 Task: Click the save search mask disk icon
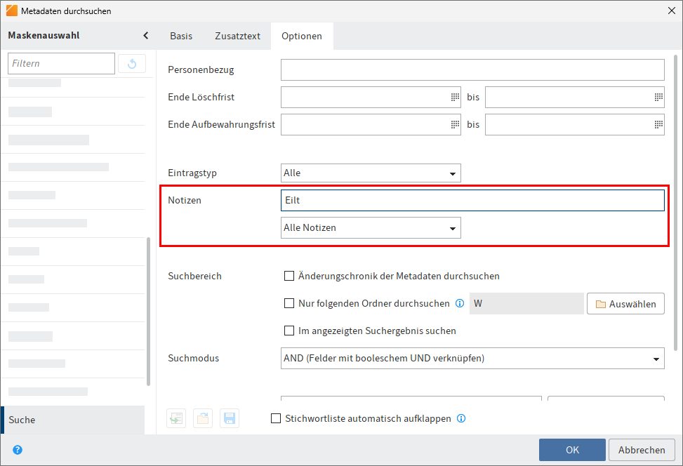229,418
